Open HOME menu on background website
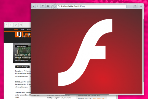148x99 pixels. click(16, 29)
